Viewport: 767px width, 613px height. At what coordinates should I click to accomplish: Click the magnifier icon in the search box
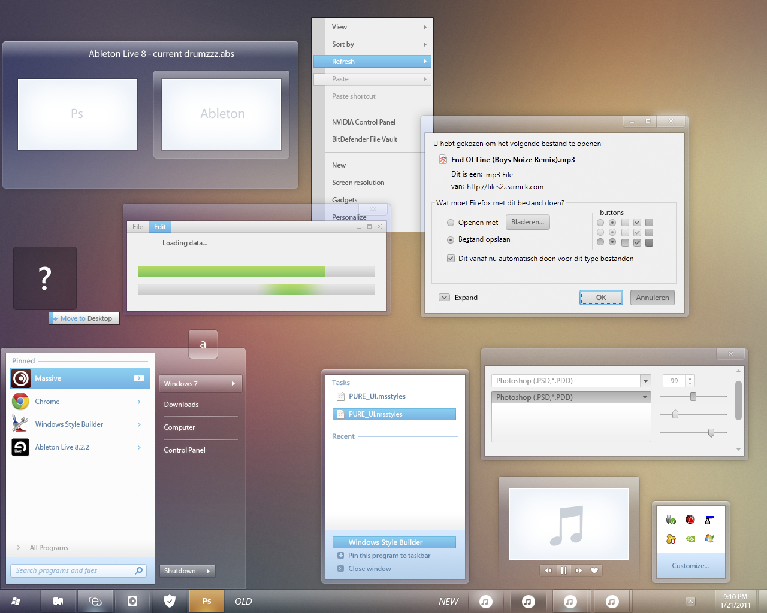coord(139,570)
